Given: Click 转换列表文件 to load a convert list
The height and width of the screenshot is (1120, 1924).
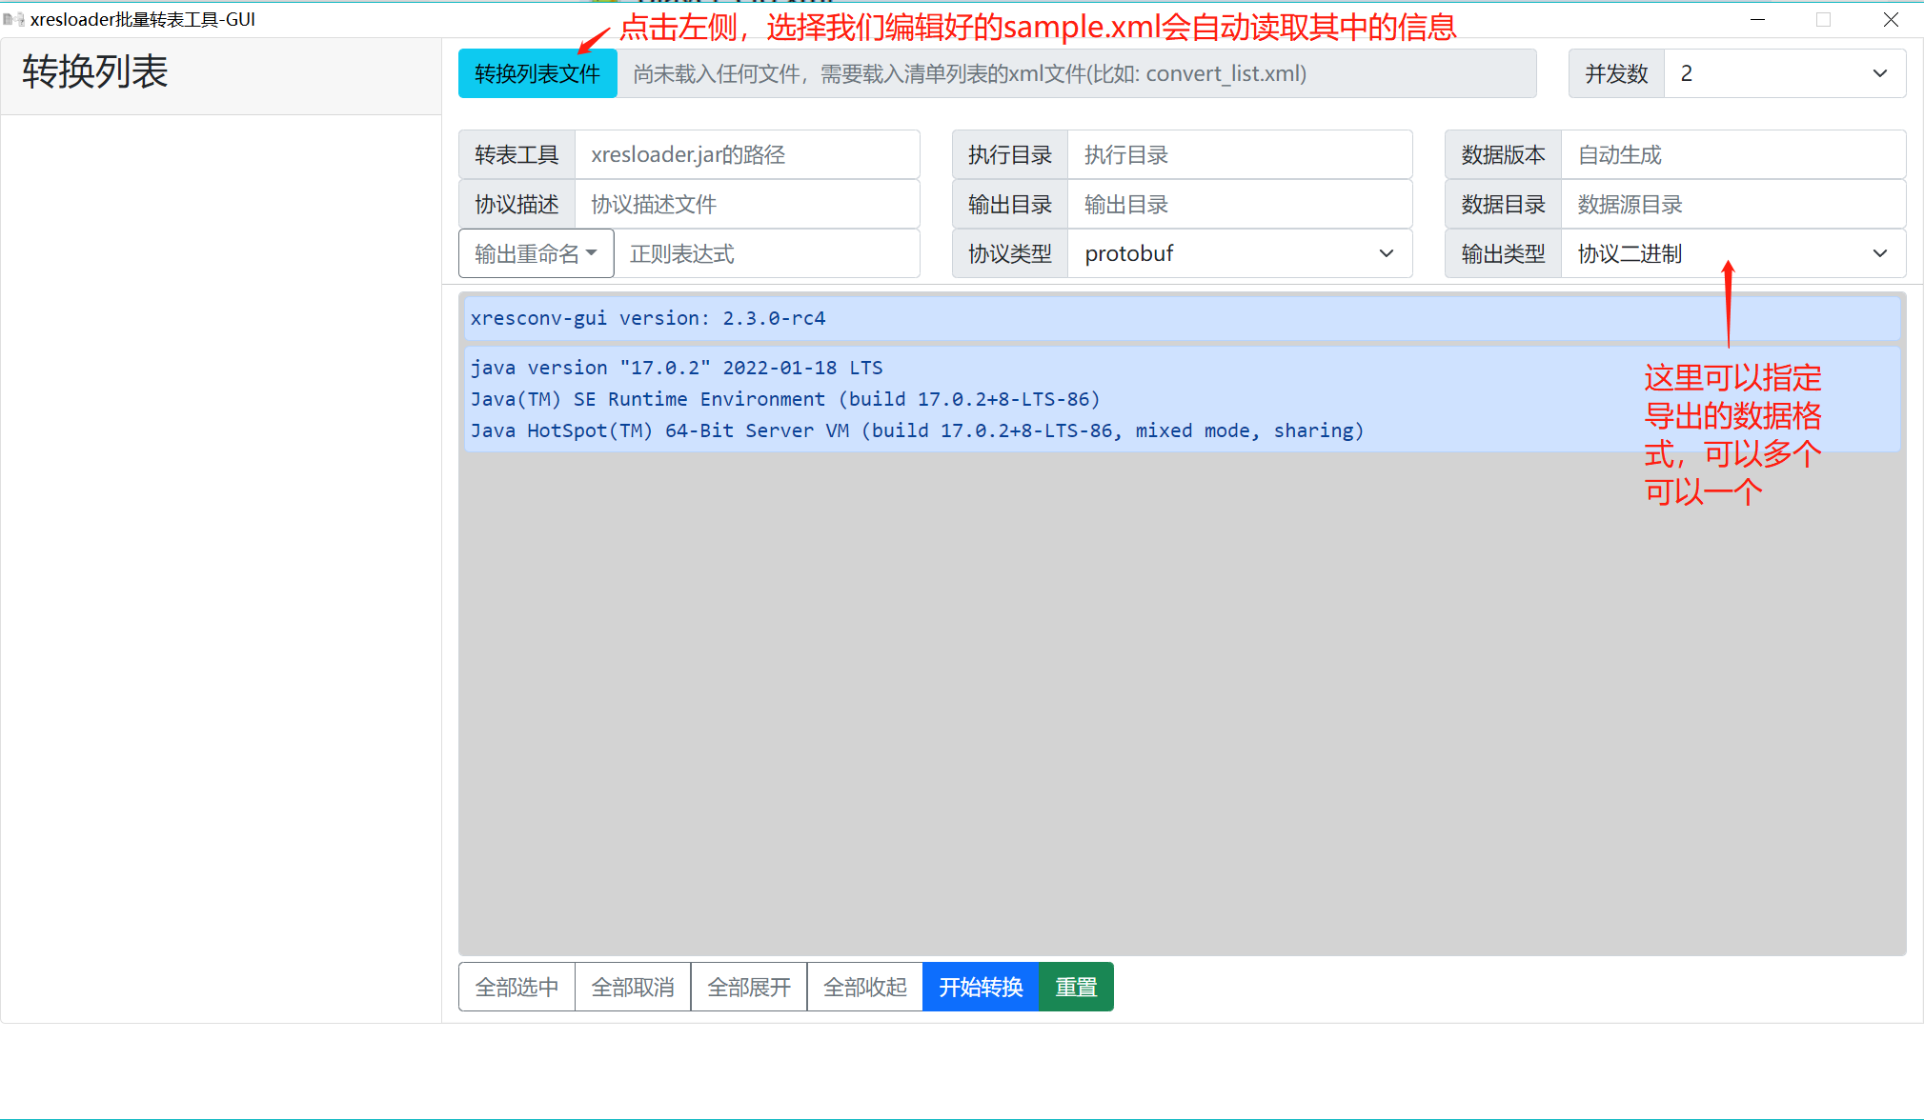Looking at the screenshot, I should click(x=537, y=73).
